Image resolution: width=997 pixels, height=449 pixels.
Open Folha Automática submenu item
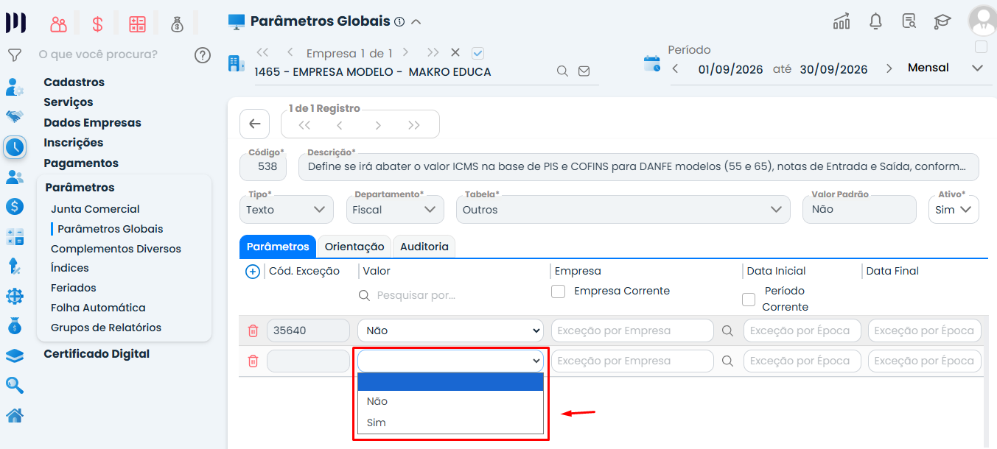(x=98, y=308)
